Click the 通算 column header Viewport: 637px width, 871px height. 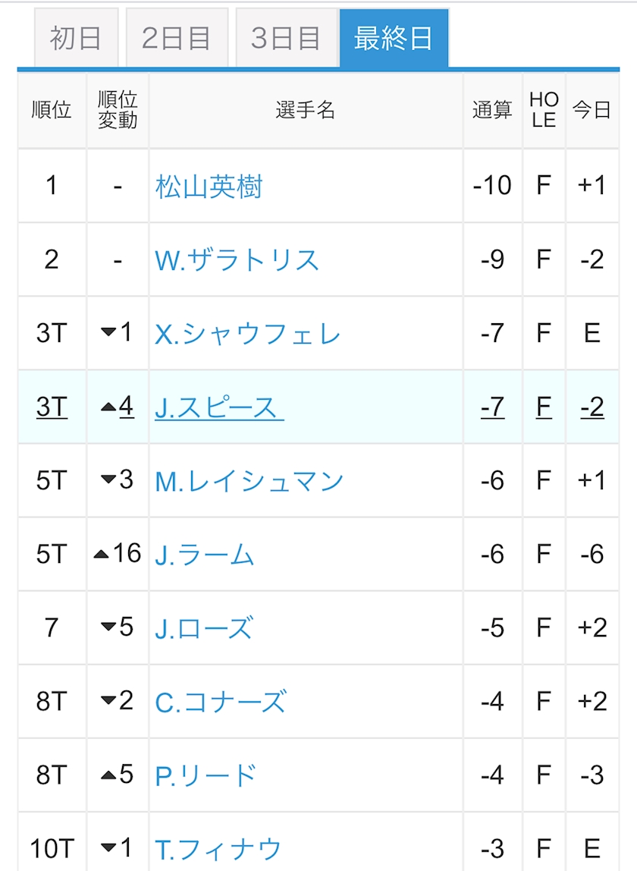click(x=492, y=110)
